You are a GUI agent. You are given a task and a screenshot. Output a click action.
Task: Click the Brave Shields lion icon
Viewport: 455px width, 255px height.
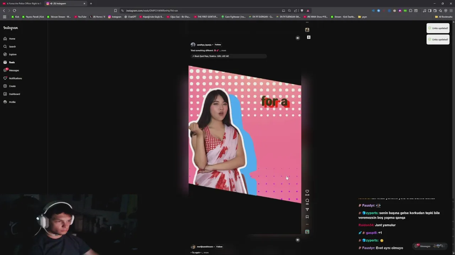click(302, 11)
